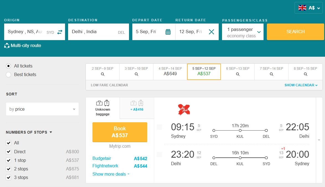
Task: Search fares for 2 Sep–9 Sep magnifier
Action: (102, 74)
